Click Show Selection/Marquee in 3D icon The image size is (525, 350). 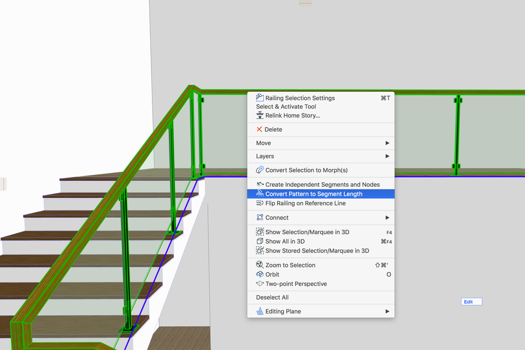260,232
